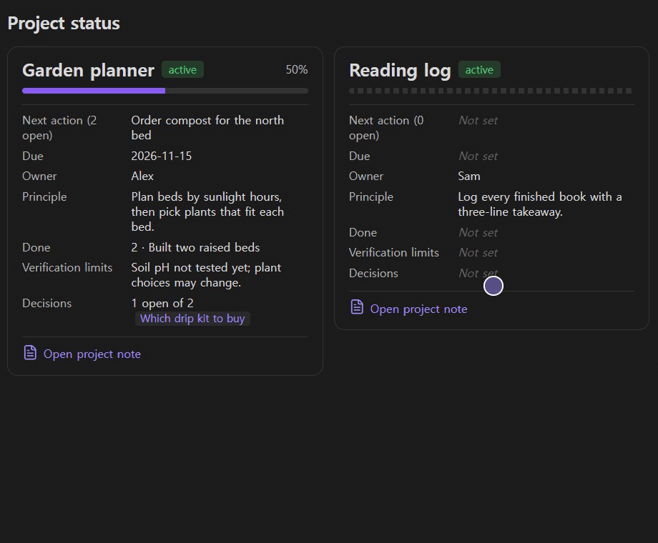Open project note for Reading log

tap(418, 309)
